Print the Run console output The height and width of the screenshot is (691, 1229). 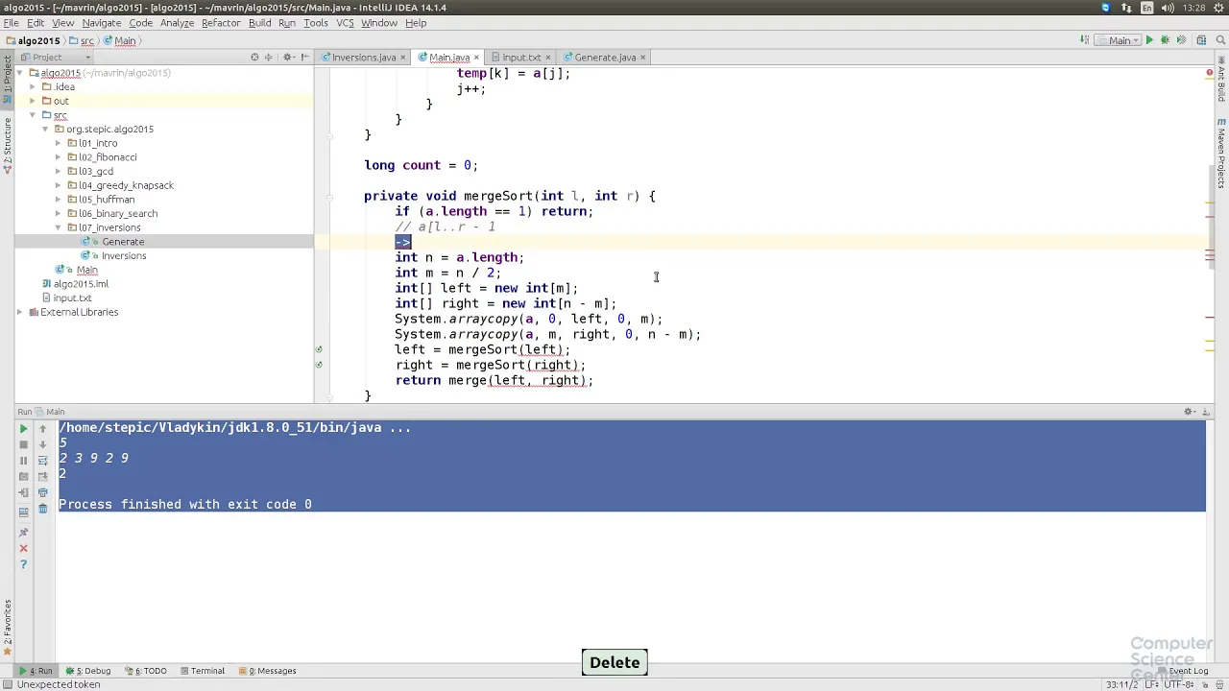42,492
